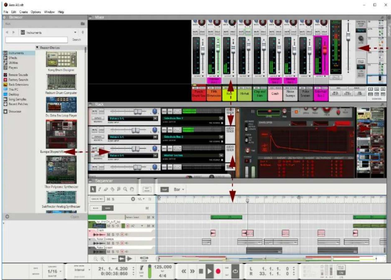Select the Razor tool in Sequencer toolbar
391x280 pixels.
[112, 189]
